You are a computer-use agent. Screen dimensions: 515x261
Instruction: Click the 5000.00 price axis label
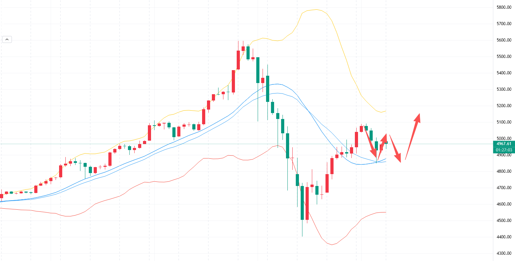504,139
